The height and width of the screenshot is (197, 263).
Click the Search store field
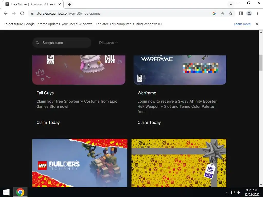click(x=62, y=43)
